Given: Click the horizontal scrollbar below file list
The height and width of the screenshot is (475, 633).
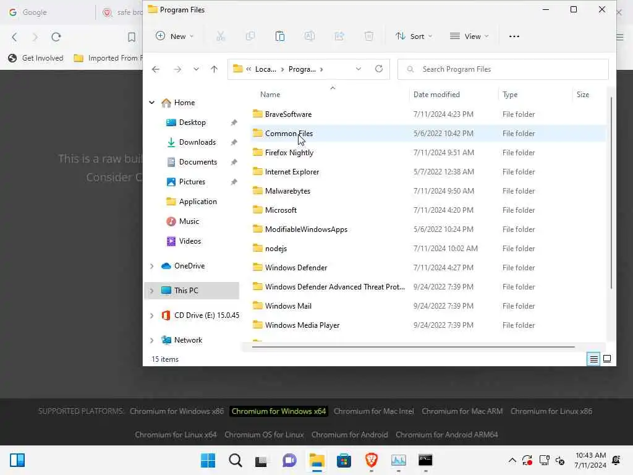Looking at the screenshot, I should (x=413, y=346).
